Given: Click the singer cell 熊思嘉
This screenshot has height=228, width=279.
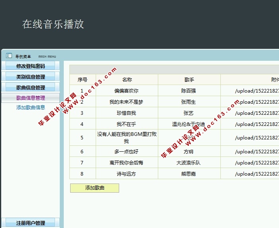Looking at the screenshot, I should click(189, 174).
